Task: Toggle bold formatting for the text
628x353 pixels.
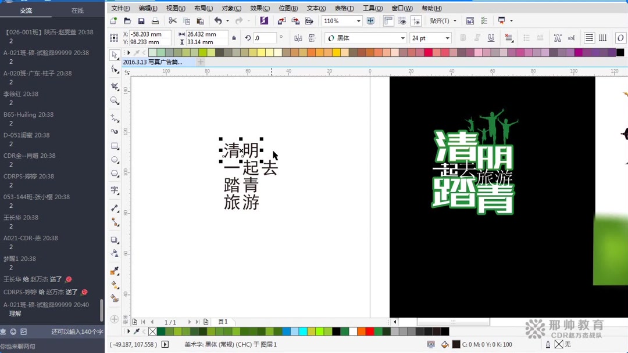Action: [463, 38]
